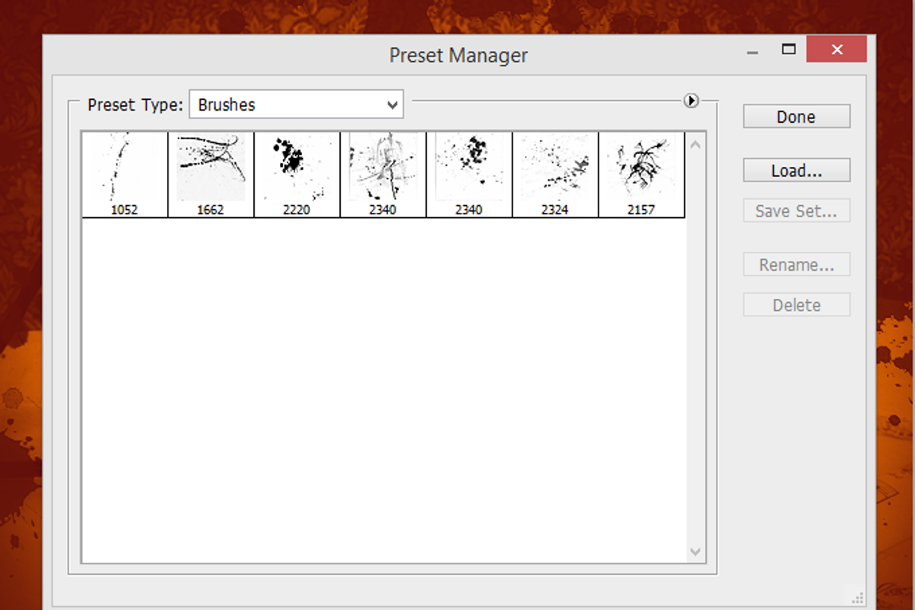915x610 pixels.
Task: Click the Rename... button
Action: (796, 265)
